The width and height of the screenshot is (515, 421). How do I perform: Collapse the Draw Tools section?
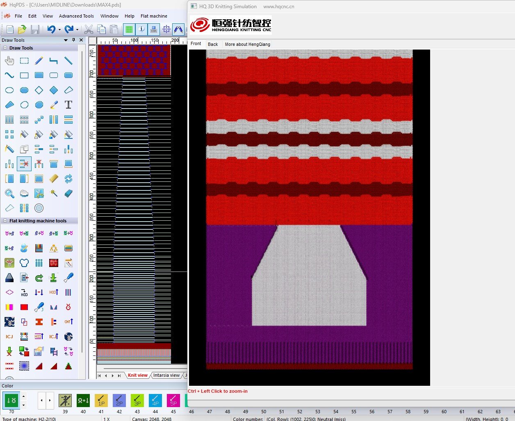pos(5,48)
